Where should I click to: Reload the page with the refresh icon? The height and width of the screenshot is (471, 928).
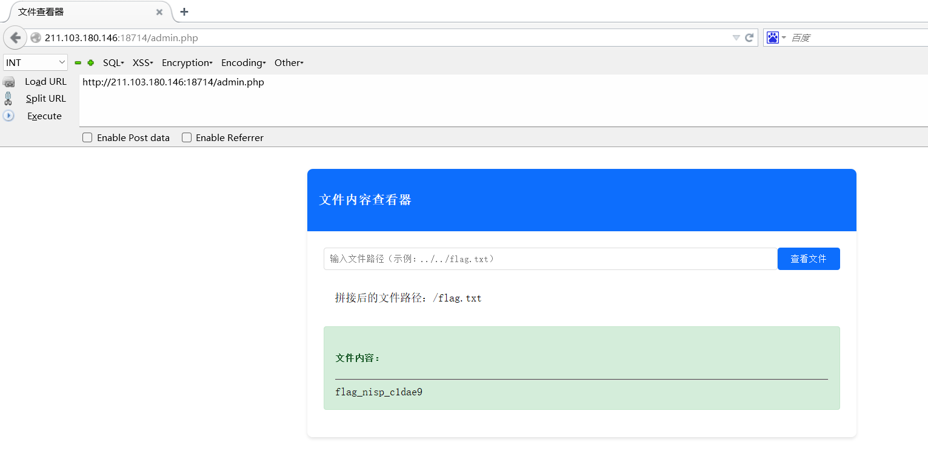click(x=749, y=38)
